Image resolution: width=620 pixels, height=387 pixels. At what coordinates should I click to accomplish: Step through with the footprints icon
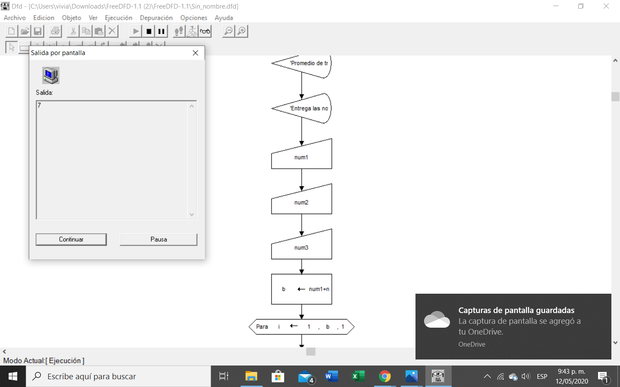point(179,31)
